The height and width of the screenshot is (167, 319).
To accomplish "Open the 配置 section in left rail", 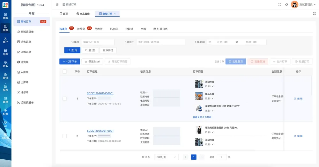I will 5,112.
